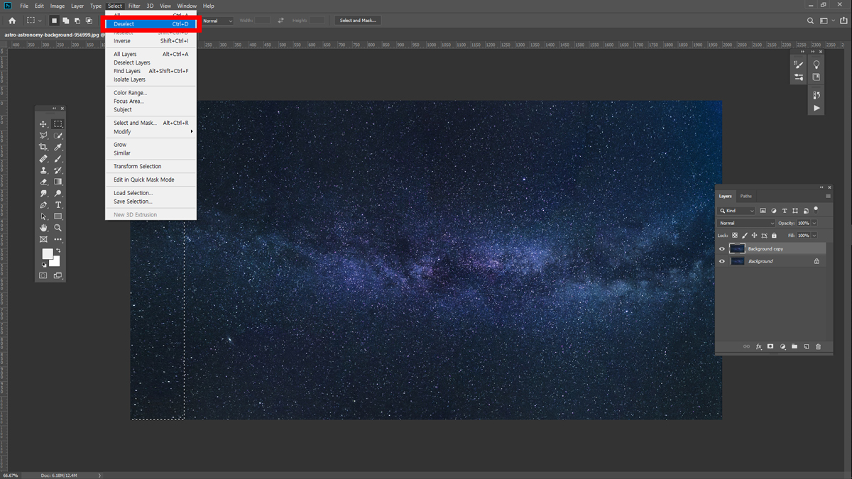
Task: Switch to the Paths tab
Action: tap(745, 196)
